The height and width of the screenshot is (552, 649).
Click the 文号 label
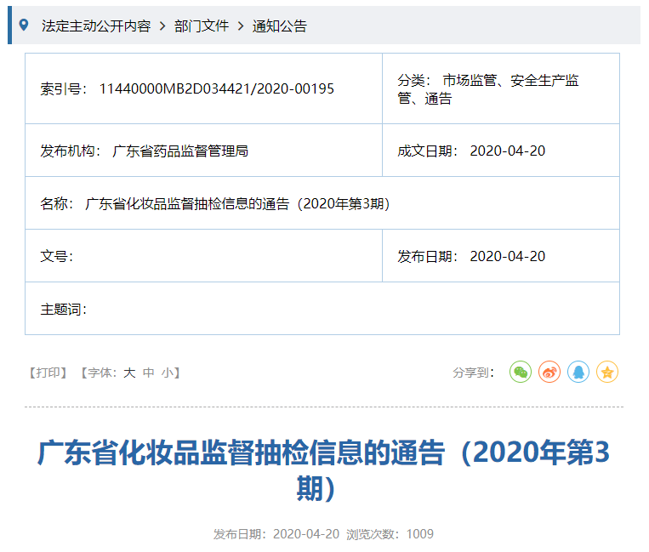point(57,257)
